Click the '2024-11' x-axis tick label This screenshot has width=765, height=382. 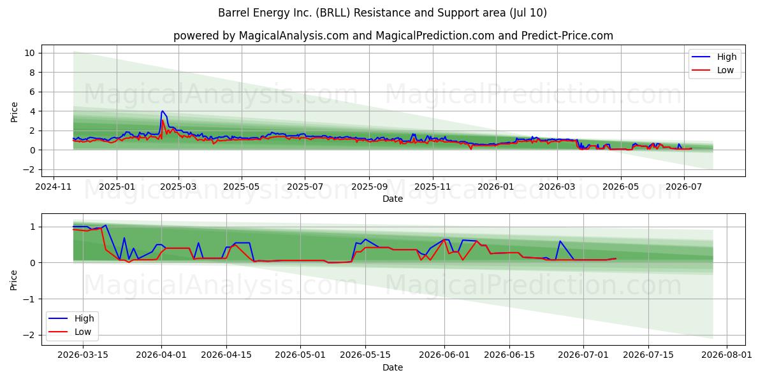click(x=53, y=187)
